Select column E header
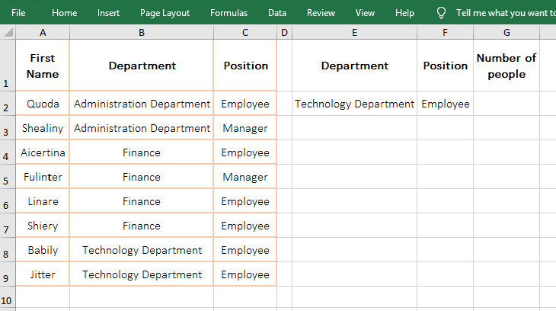556x311 pixels. (354, 32)
